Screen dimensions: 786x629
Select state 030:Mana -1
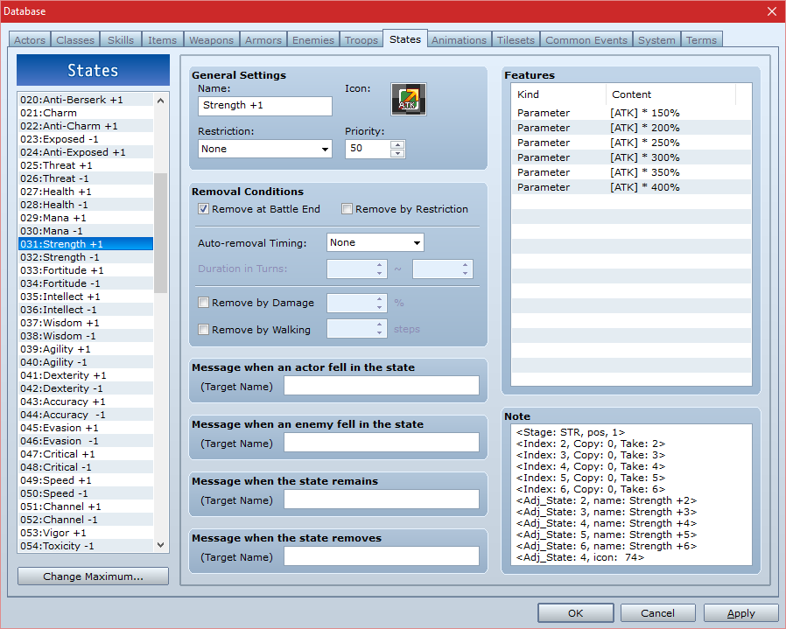point(86,231)
